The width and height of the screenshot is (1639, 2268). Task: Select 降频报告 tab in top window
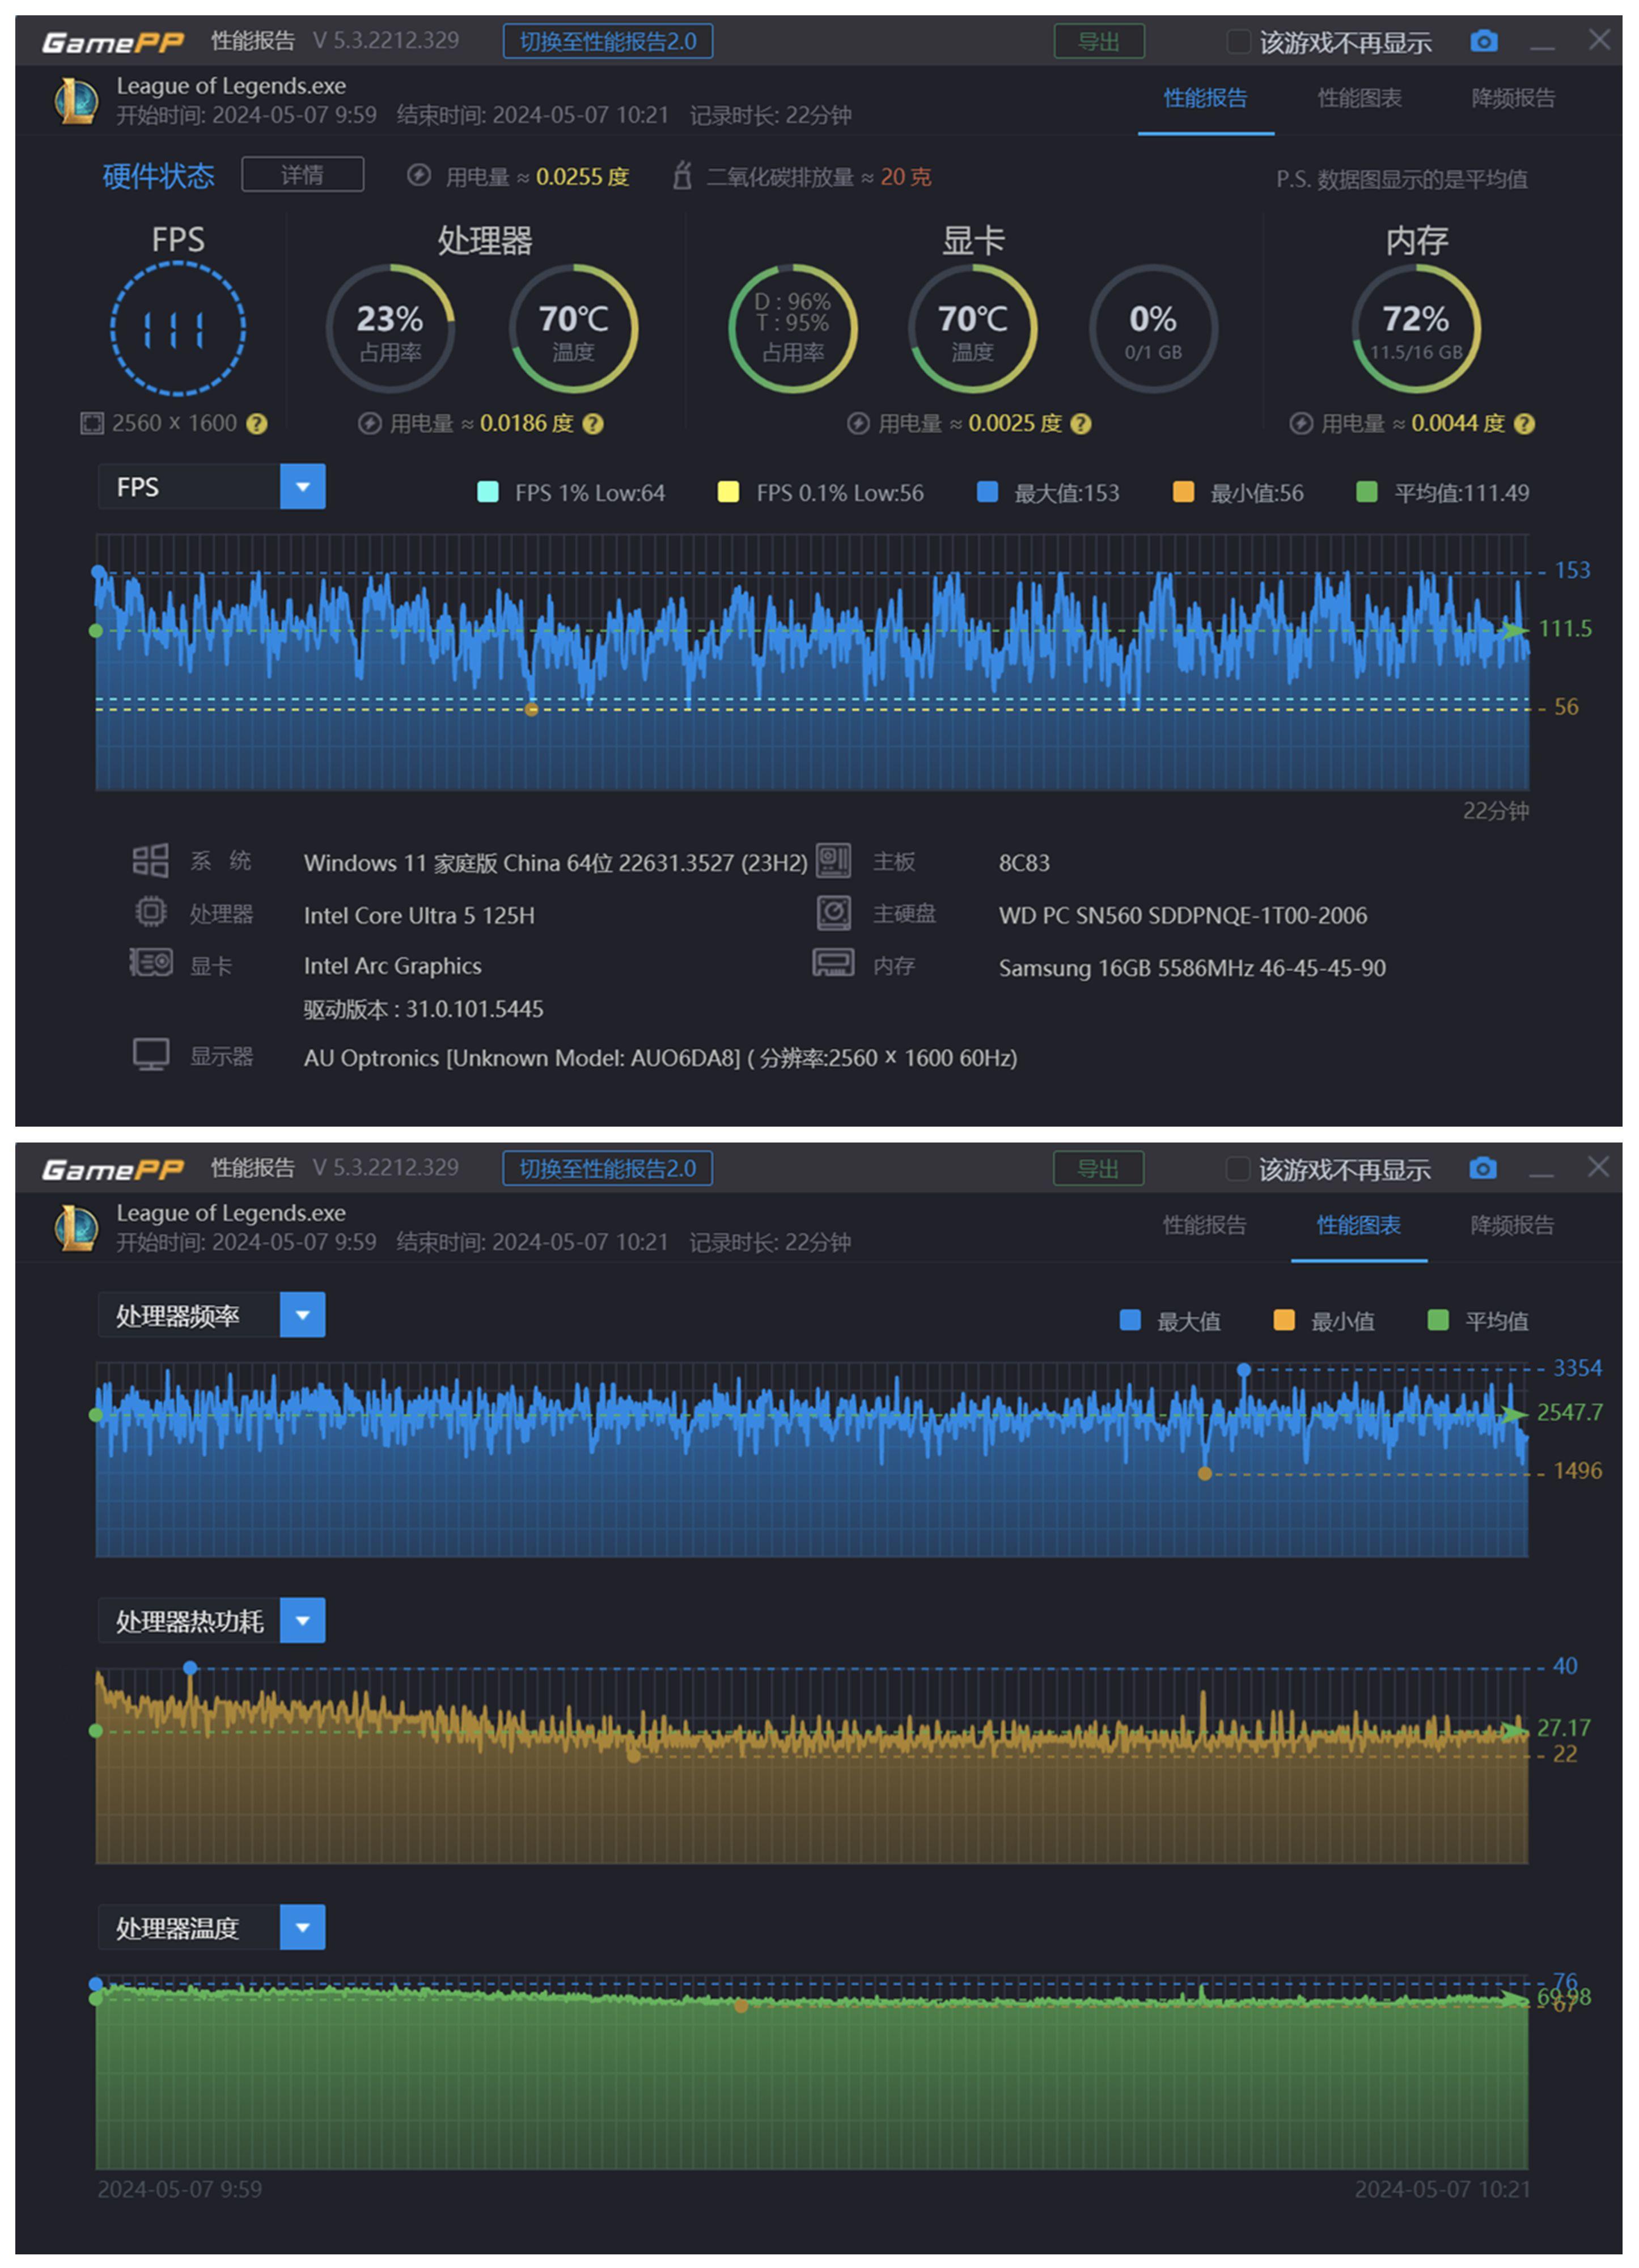(x=1513, y=98)
